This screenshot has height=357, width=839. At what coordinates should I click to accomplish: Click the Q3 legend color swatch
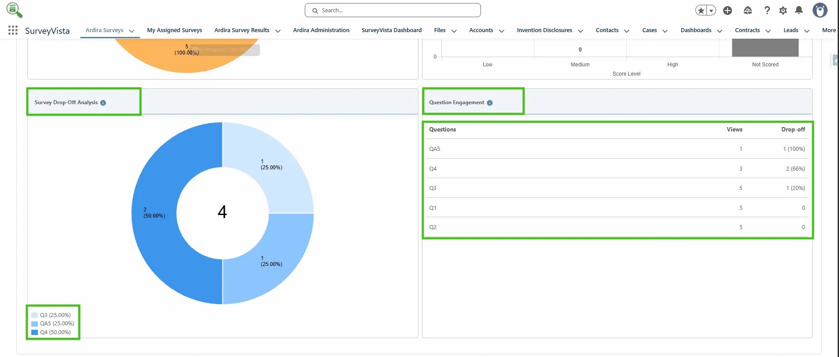[35, 315]
